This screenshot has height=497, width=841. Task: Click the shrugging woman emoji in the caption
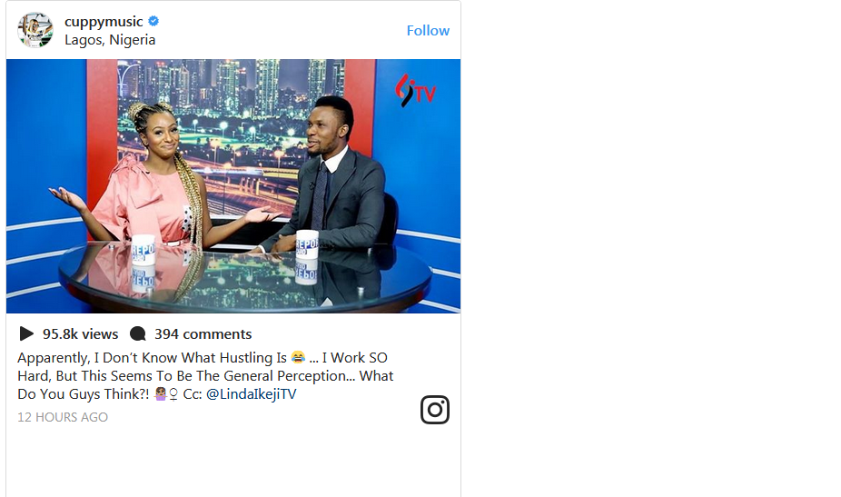[161, 394]
